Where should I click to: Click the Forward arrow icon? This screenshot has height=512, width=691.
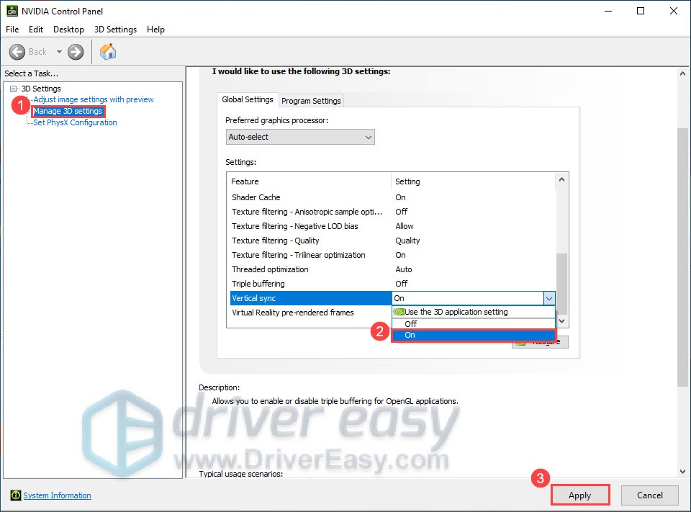pos(76,52)
